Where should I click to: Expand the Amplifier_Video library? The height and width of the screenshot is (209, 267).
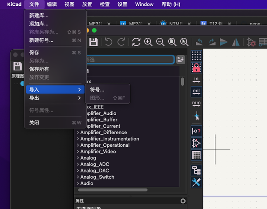78,152
